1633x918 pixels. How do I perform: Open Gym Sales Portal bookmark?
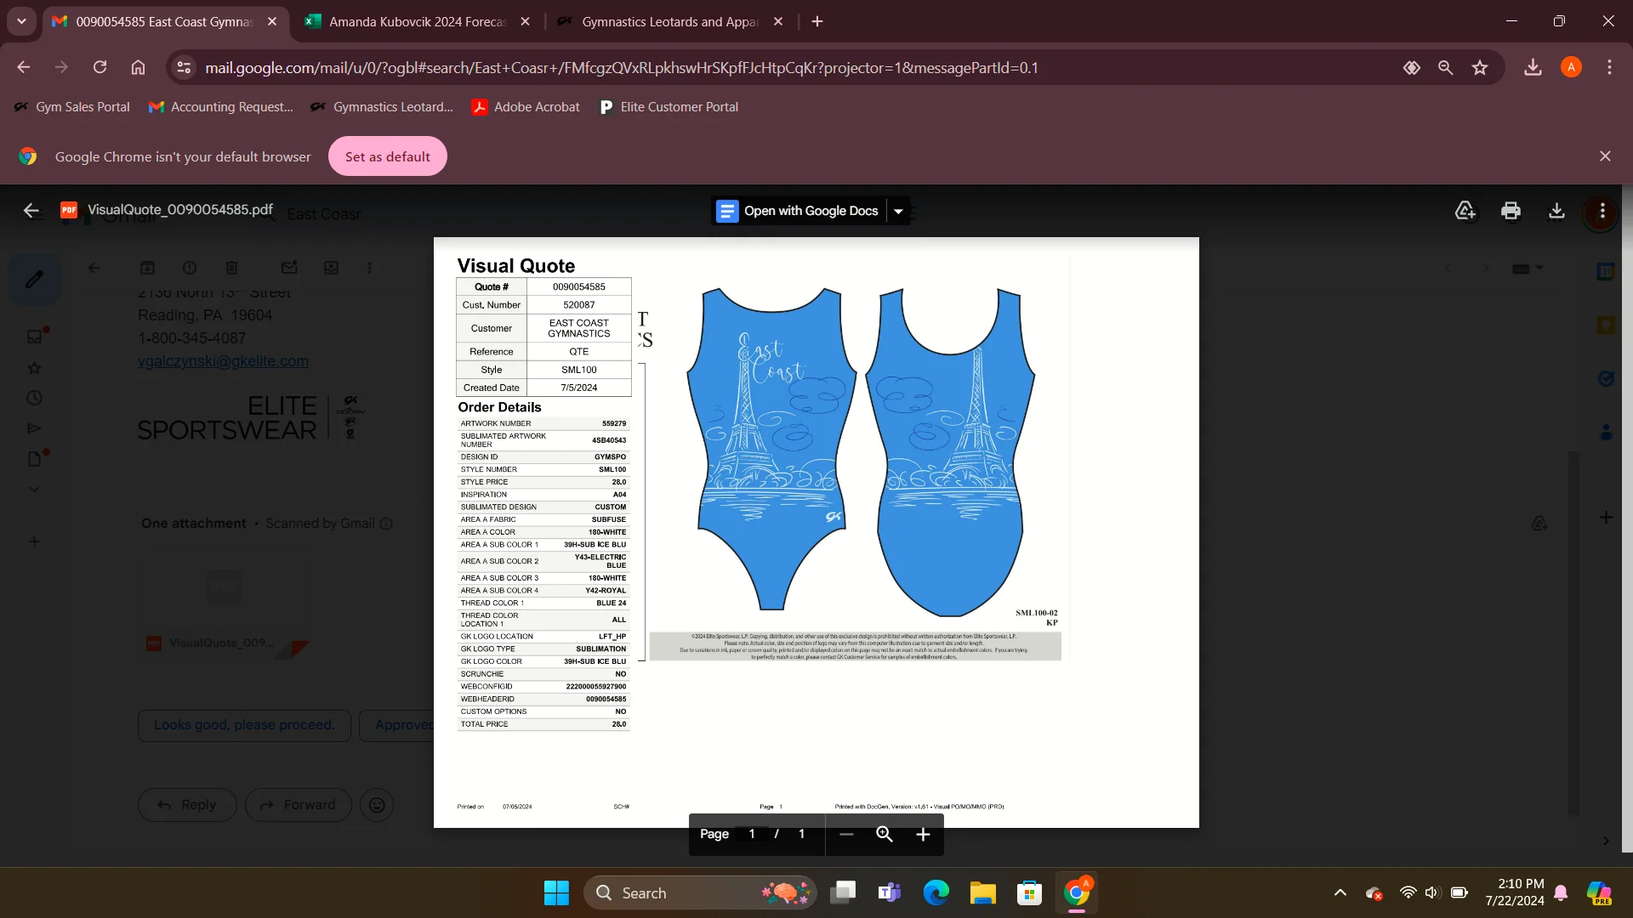coord(72,107)
